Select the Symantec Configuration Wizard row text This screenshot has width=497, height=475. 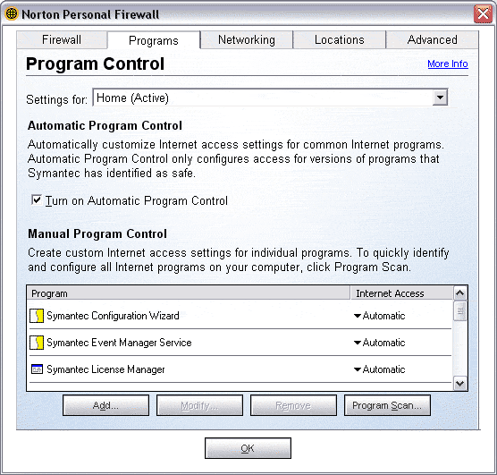(x=113, y=316)
